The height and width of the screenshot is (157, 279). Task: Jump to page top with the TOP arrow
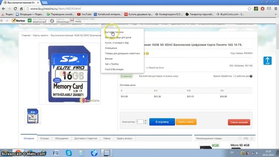tap(267, 61)
